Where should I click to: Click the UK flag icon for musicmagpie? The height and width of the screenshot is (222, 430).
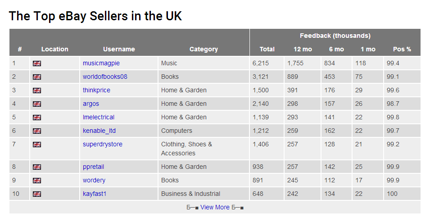[x=37, y=63]
